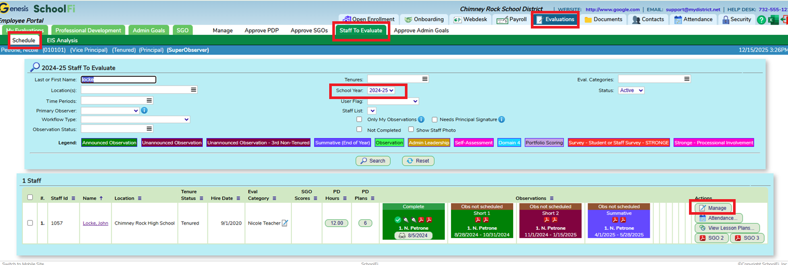Click the 8/5/2024 observation date button
Viewport: 788px width, 265px height.
click(413, 235)
